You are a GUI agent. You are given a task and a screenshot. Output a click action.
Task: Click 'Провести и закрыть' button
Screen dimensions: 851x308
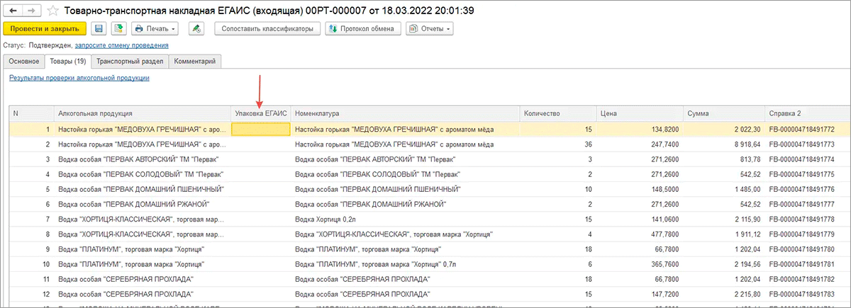45,29
